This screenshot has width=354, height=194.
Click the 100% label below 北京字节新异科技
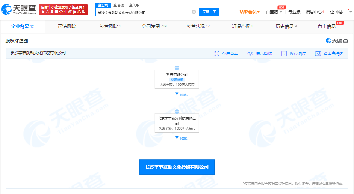[183, 139]
